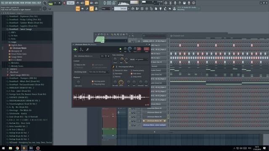This screenshot has height=151, width=269.
Task: Collapse the DrumVault - Sweet Savage folder
Action: tap(20, 29)
